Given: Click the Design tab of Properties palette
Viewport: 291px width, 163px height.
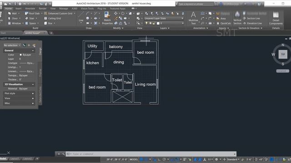Looking at the screenshot, I should point(40,51).
